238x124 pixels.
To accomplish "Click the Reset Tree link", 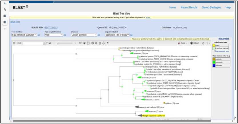I will coord(15,22).
